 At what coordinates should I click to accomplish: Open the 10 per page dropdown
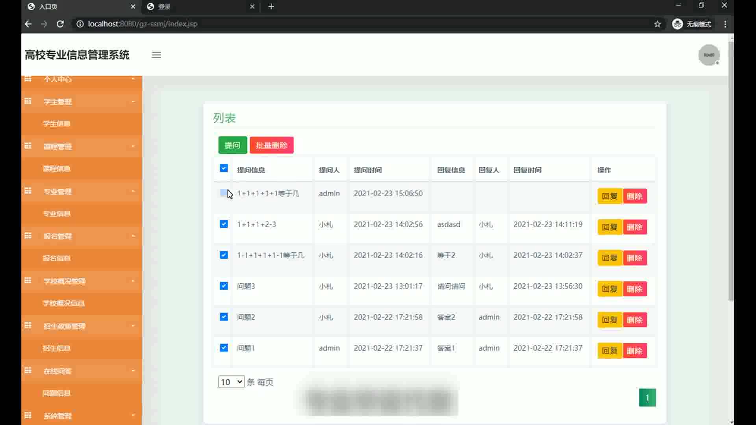231,382
